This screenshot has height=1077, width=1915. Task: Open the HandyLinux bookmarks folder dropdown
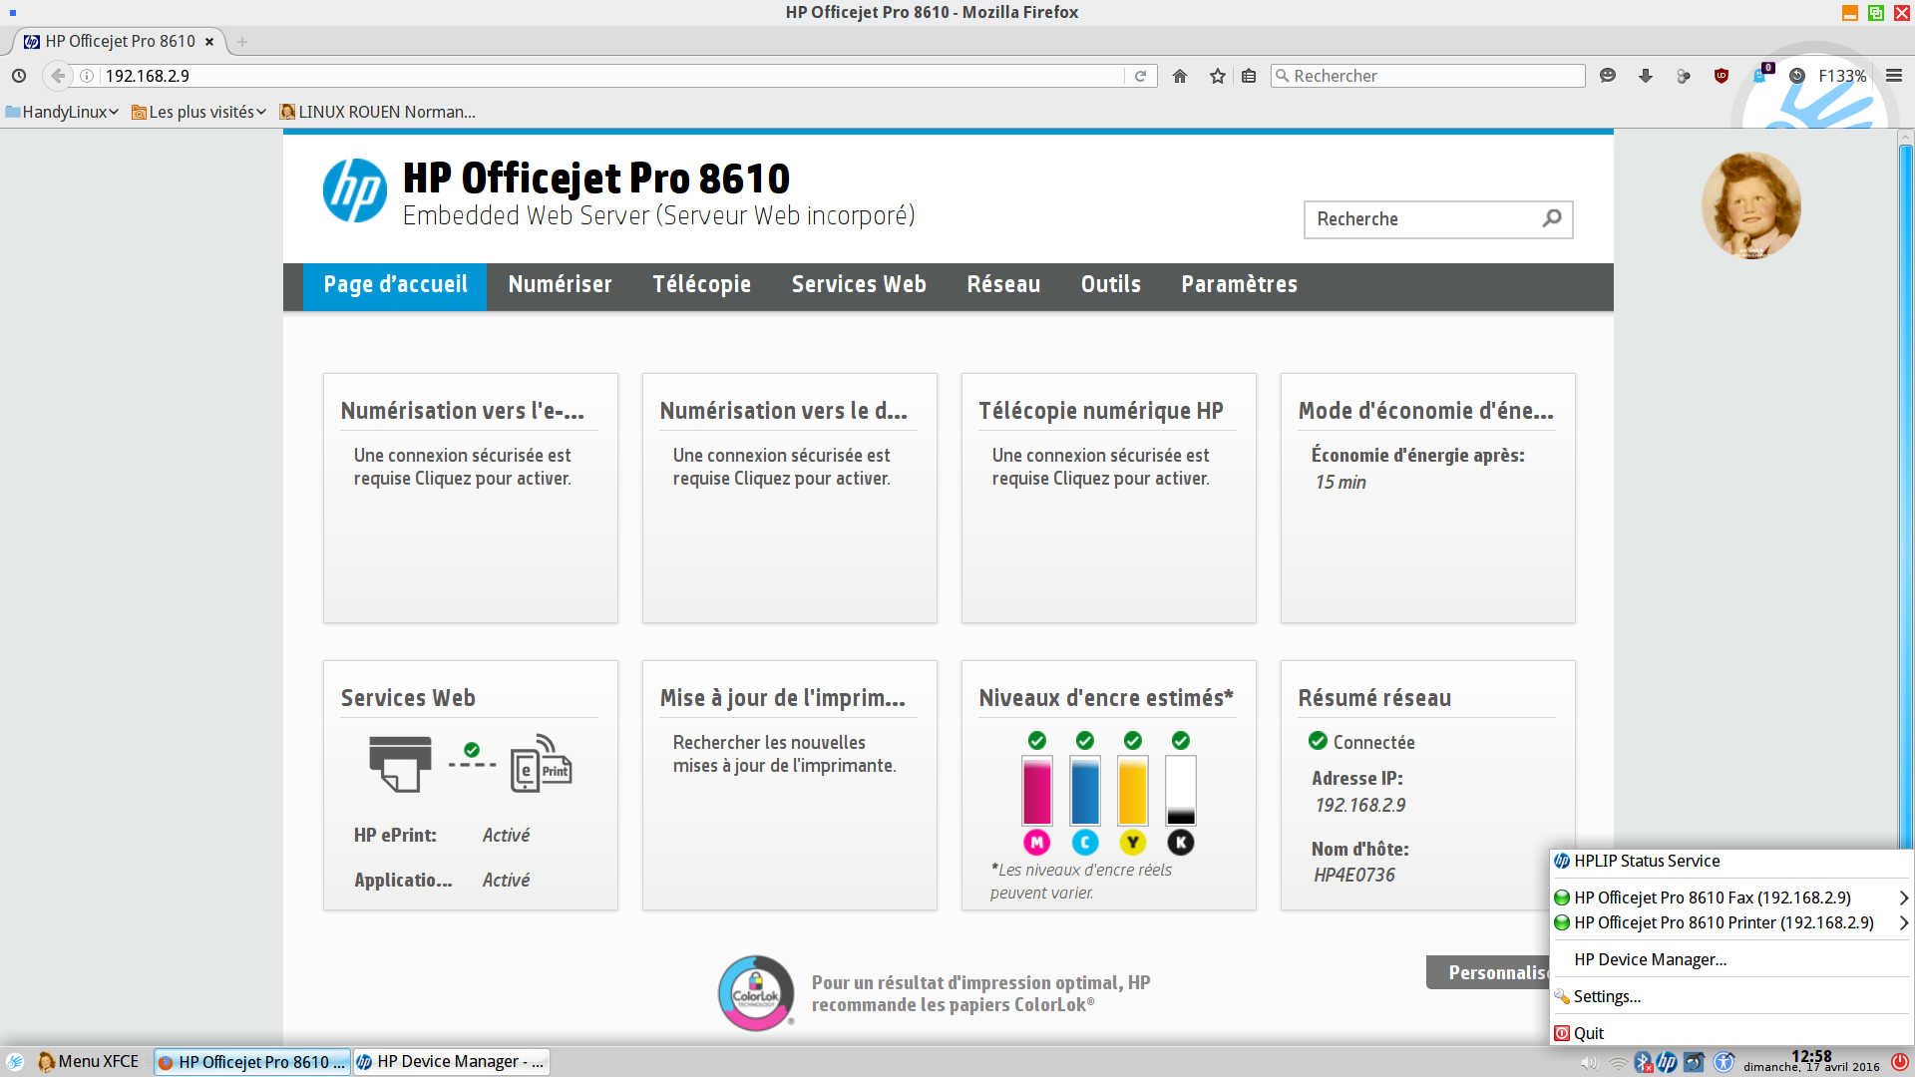click(x=62, y=112)
